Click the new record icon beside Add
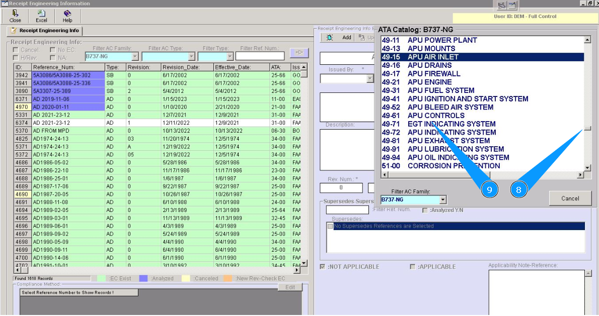This screenshot has height=316, width=599. (329, 37)
